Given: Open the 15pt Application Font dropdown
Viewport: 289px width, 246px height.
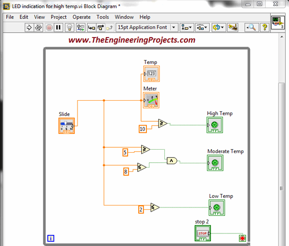Looking at the screenshot, I should click(147, 27).
